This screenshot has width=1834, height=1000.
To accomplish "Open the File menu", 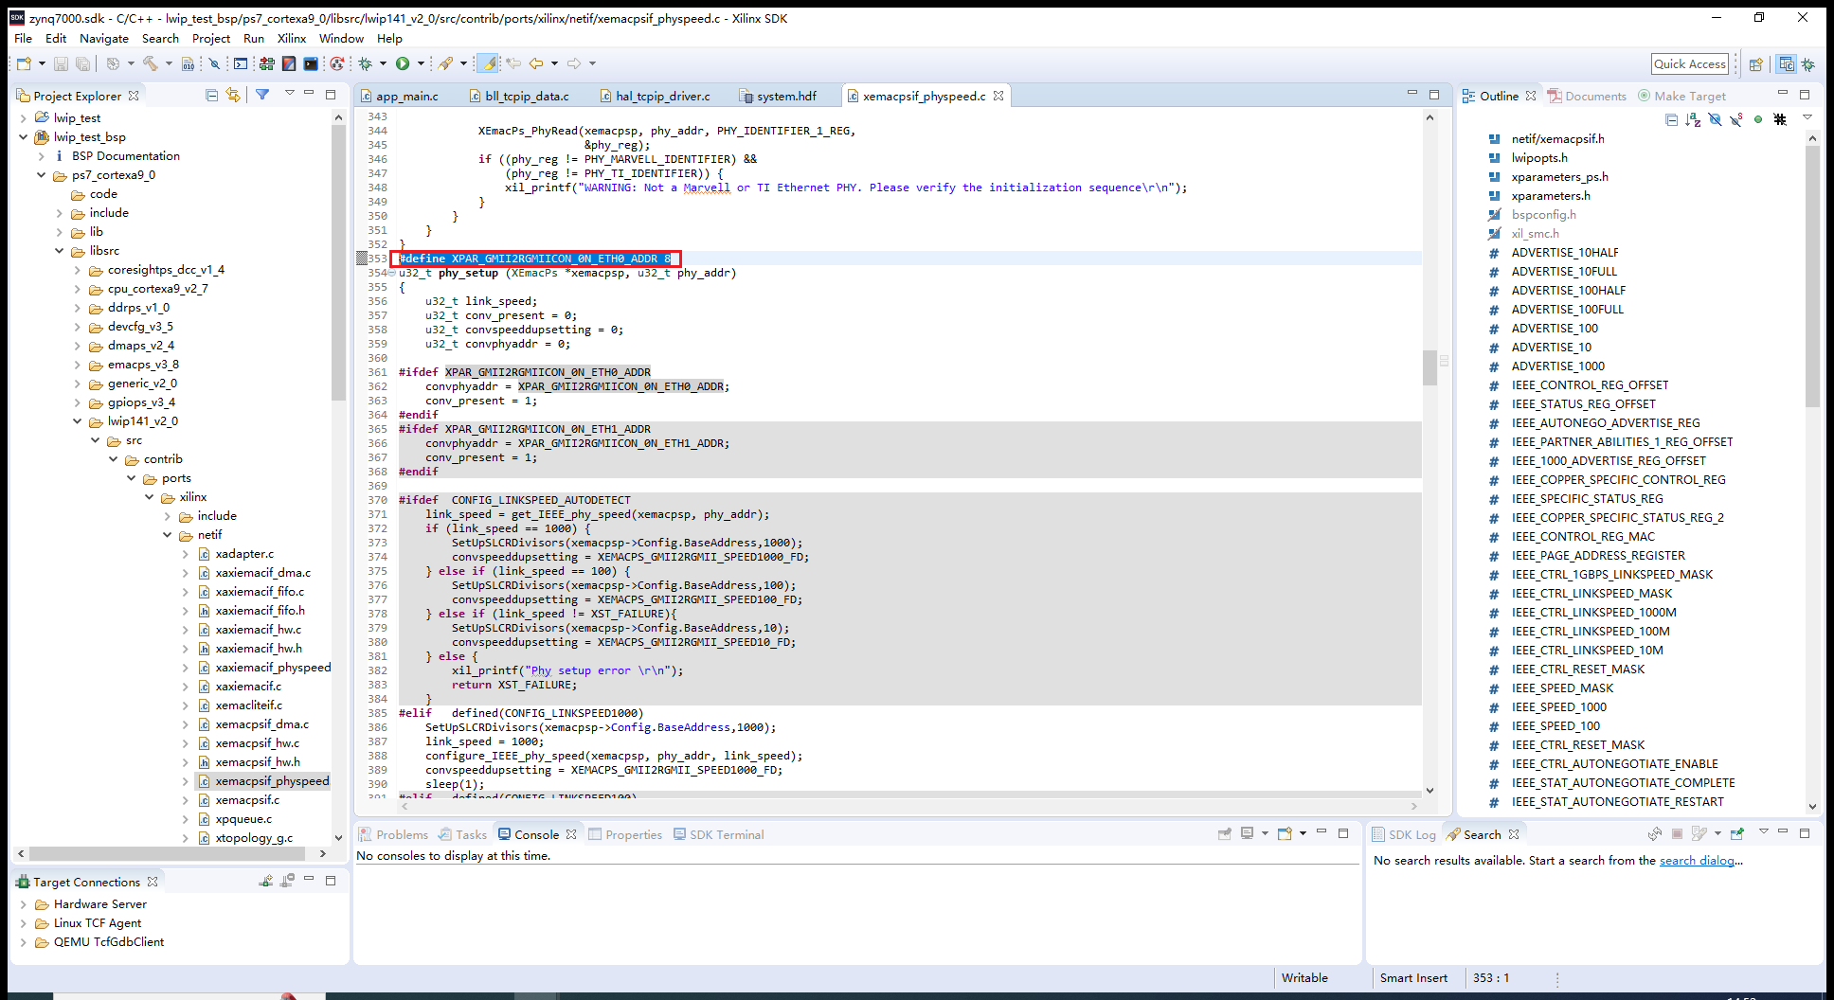I will (23, 39).
